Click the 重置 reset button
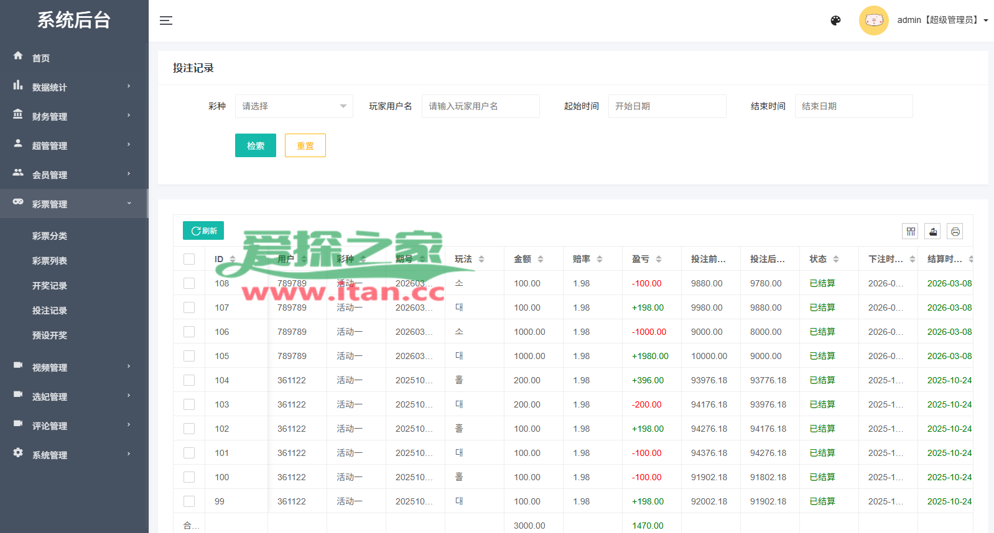The image size is (994, 533). tap(305, 146)
